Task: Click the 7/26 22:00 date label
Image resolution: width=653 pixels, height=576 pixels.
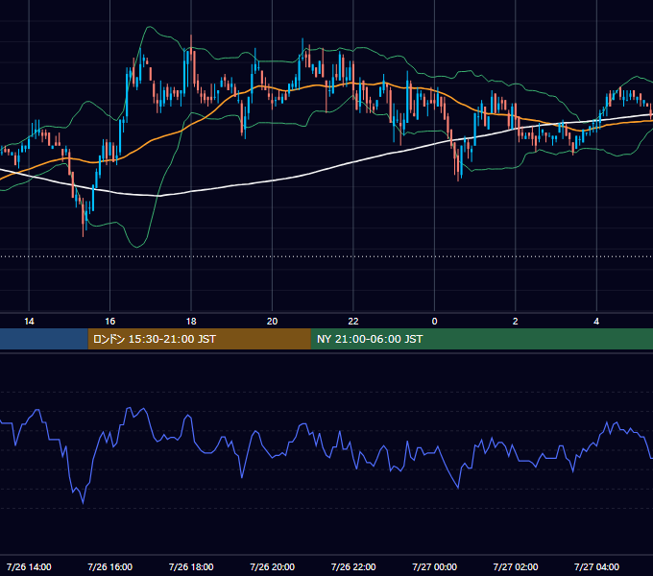Action: 353,566
